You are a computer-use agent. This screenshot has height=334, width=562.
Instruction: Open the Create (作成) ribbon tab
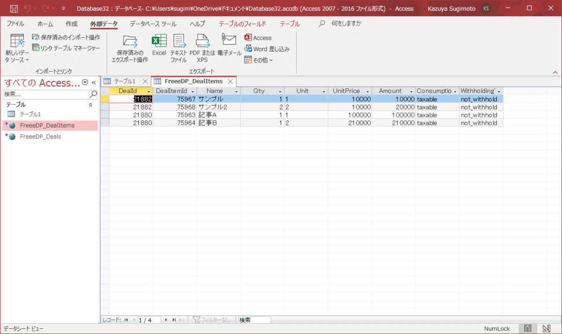click(72, 24)
